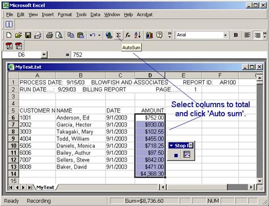Click the Open folder icon
The width and height of the screenshot is (269, 206).
[x=18, y=35]
